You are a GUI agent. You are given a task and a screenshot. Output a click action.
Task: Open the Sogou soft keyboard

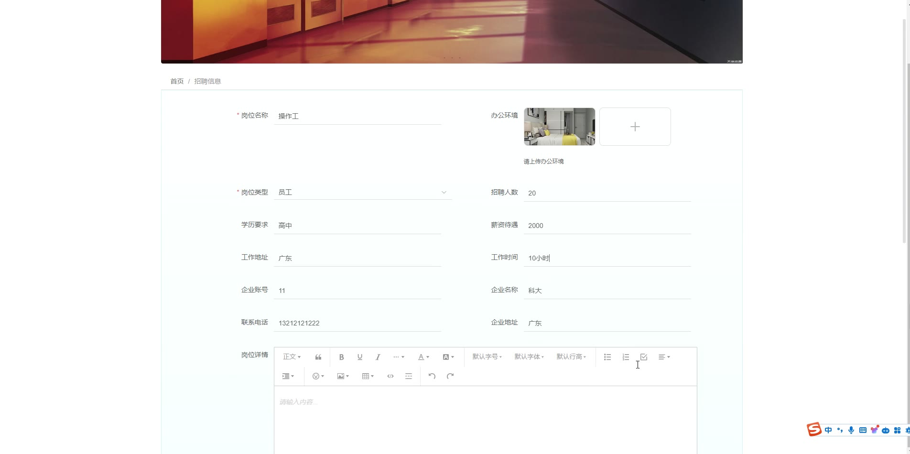point(863,430)
